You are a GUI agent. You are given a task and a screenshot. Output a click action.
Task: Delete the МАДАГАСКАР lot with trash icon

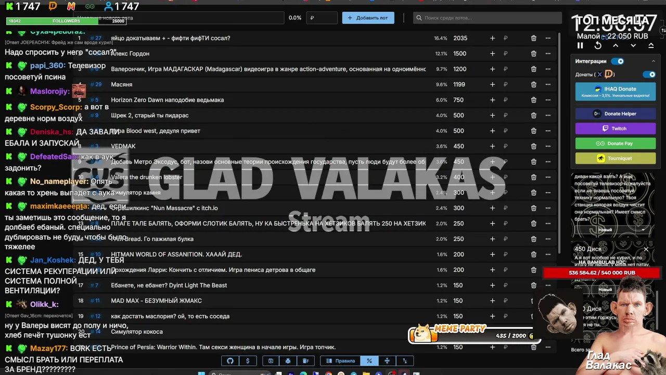coord(533,69)
